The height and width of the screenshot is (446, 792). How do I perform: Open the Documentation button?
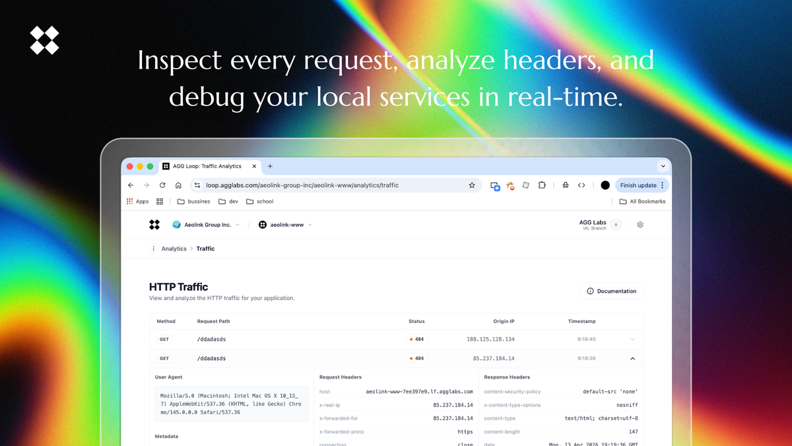(611, 291)
